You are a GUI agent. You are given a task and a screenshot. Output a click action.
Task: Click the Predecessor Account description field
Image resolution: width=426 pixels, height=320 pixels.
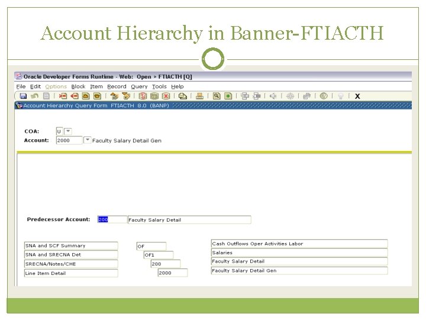[189, 220]
